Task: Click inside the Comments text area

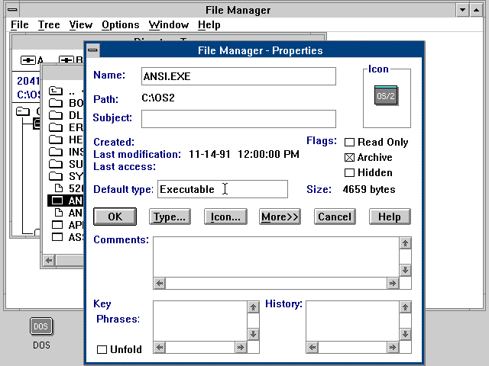Action: [276, 257]
